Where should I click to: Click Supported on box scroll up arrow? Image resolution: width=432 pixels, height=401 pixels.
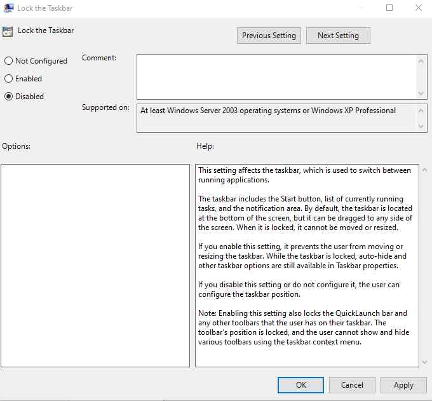point(421,111)
